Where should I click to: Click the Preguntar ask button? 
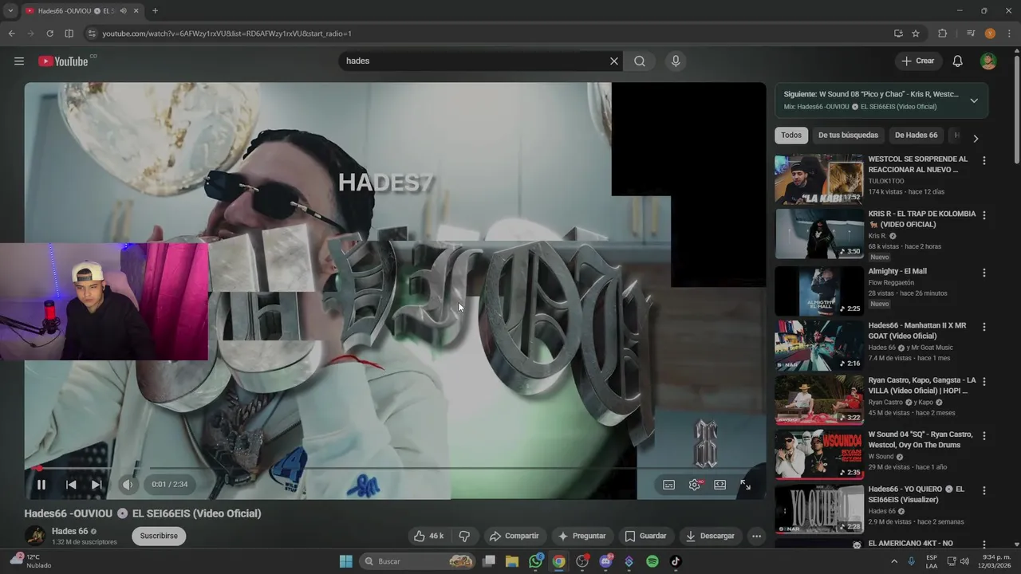pyautogui.click(x=582, y=536)
